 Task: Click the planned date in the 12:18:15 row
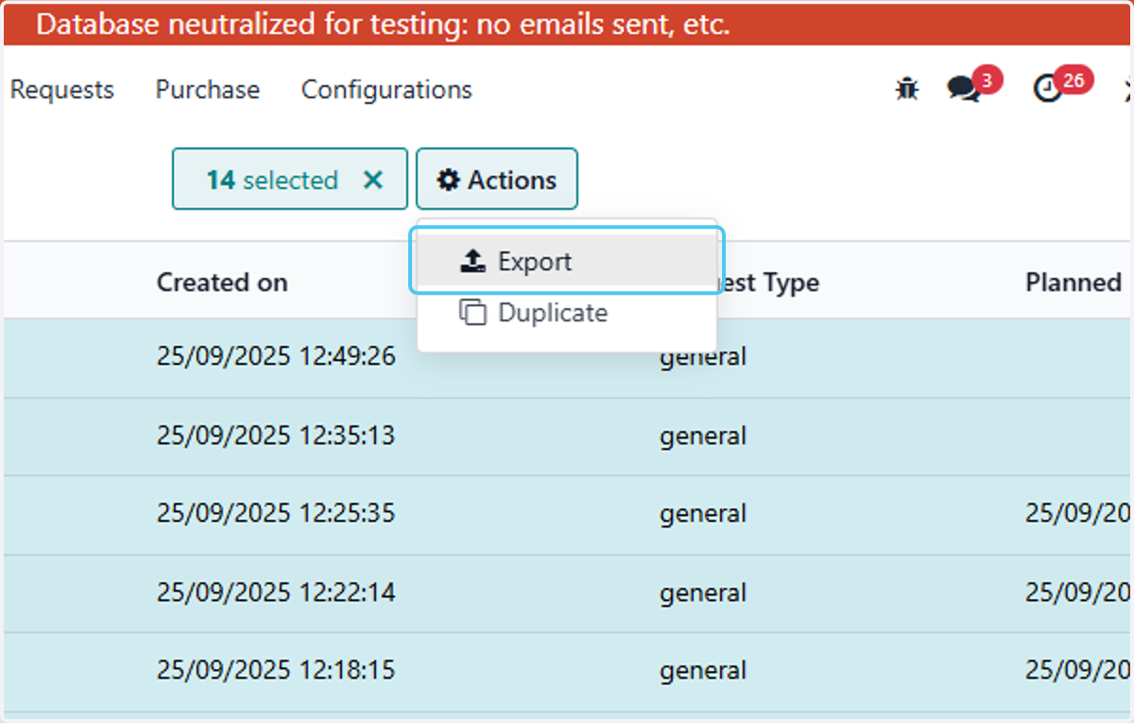point(1078,671)
